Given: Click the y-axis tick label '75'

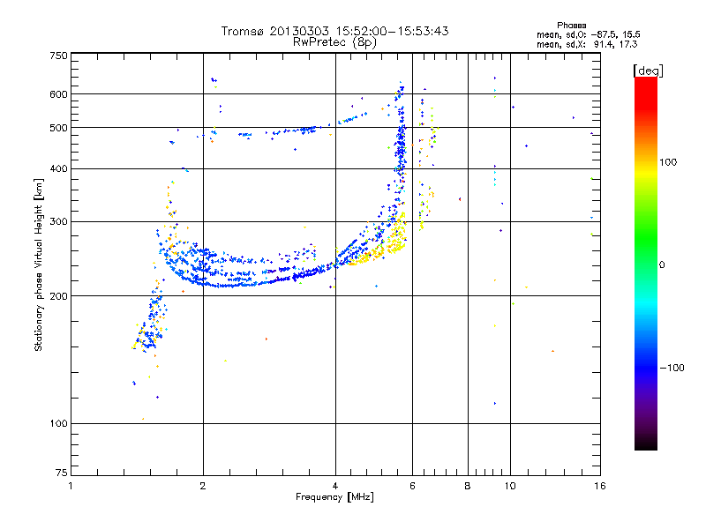Looking at the screenshot, I should [x=62, y=473].
